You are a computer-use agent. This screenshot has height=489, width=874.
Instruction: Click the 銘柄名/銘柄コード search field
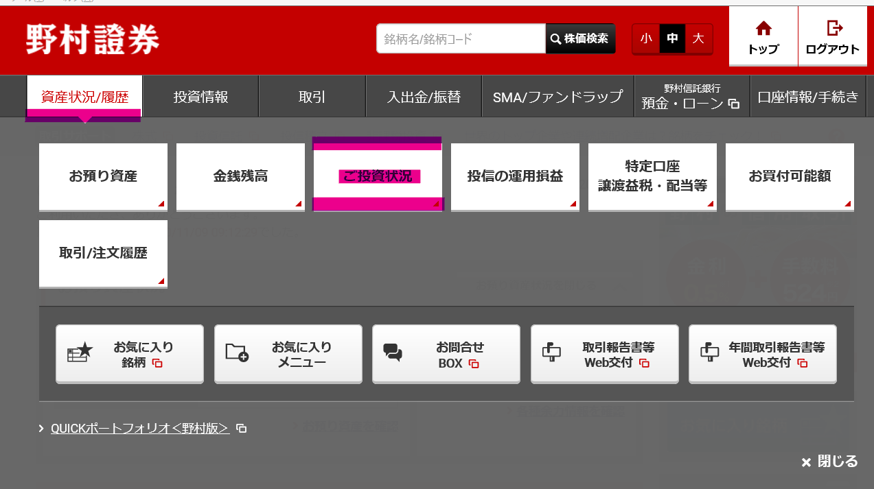point(461,39)
